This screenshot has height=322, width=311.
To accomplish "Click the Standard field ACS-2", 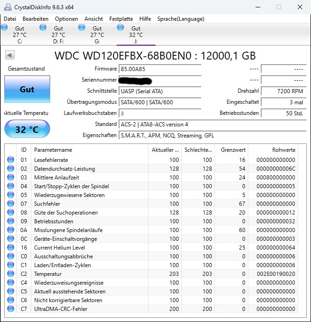I will click(x=212, y=125).
